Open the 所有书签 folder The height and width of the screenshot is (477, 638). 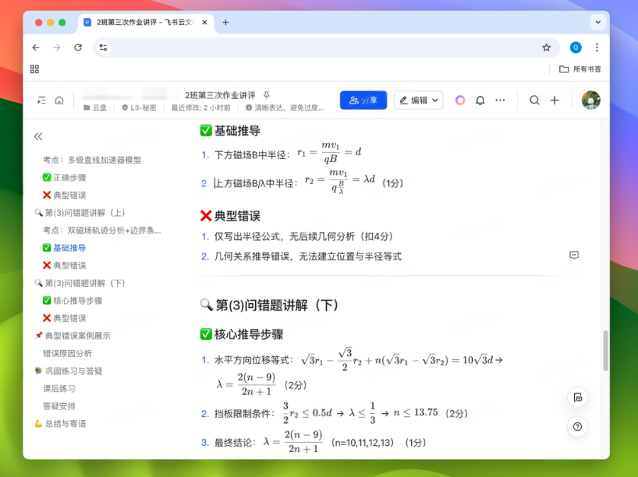pos(580,70)
